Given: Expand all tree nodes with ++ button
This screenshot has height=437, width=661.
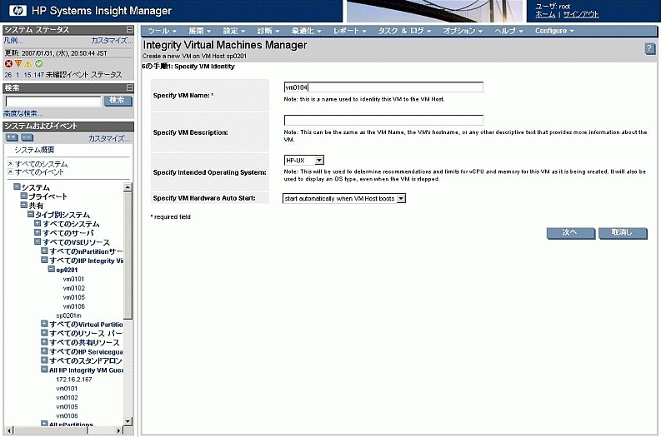Looking at the screenshot, I should [x=12, y=137].
